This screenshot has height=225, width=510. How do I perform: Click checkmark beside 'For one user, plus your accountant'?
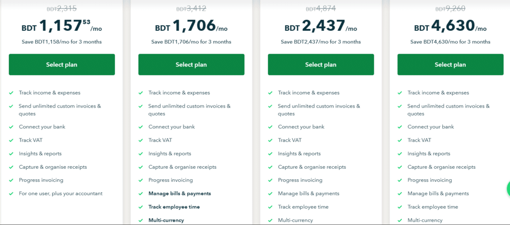(11, 194)
